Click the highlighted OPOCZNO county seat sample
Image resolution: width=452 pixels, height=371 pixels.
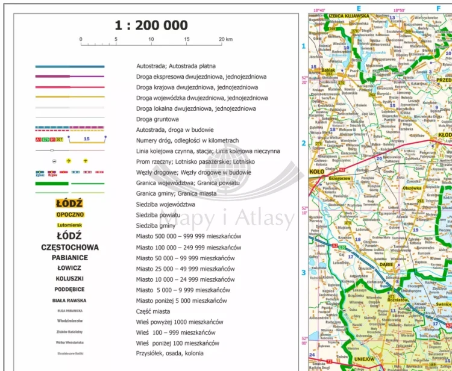click(x=70, y=214)
